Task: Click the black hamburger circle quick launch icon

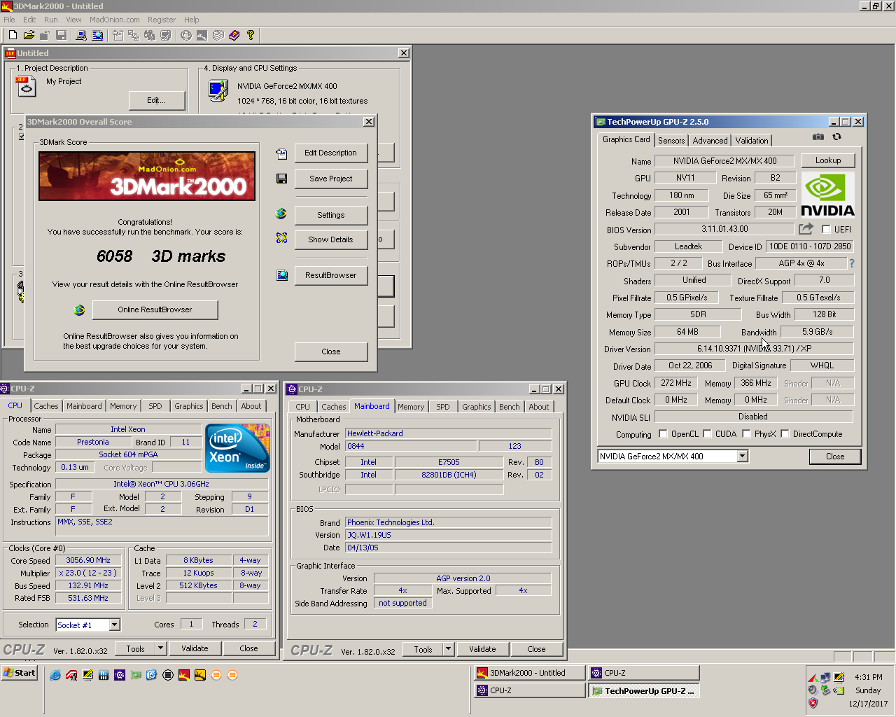Action: (168, 675)
